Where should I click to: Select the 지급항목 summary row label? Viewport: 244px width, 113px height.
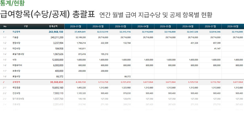16,32
